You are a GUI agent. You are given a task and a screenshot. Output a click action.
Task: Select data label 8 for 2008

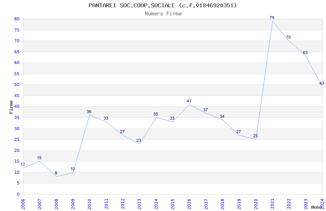[x=56, y=173]
